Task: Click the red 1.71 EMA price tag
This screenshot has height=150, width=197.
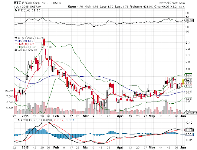Action: (188, 83)
